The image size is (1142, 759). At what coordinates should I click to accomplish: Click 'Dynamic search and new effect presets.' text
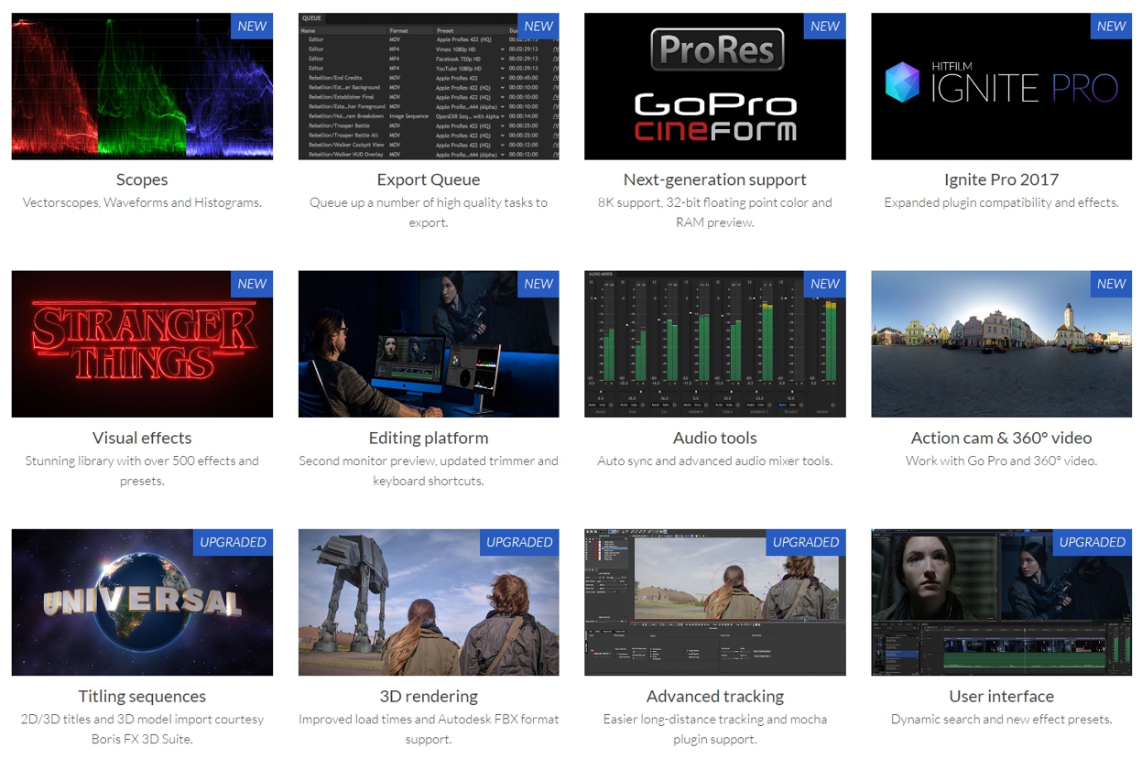click(1002, 719)
